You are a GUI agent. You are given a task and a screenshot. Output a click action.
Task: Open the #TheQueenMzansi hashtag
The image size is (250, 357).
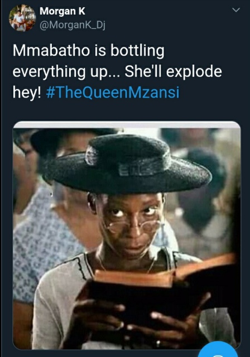(x=113, y=93)
